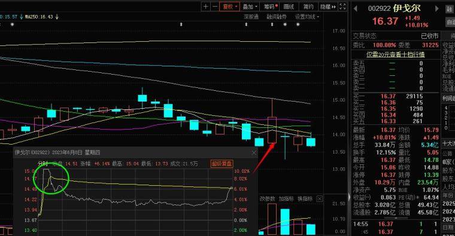Zoom in chart with plus icon
455x236 pixels.
(x=206, y=7)
